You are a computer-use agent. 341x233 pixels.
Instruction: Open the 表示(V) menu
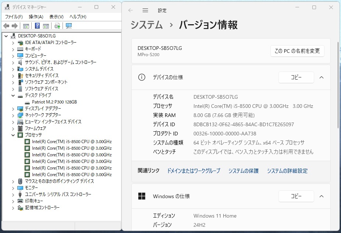[x=57, y=17]
